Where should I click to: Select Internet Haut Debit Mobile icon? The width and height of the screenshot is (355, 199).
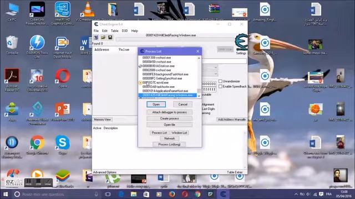(63, 48)
